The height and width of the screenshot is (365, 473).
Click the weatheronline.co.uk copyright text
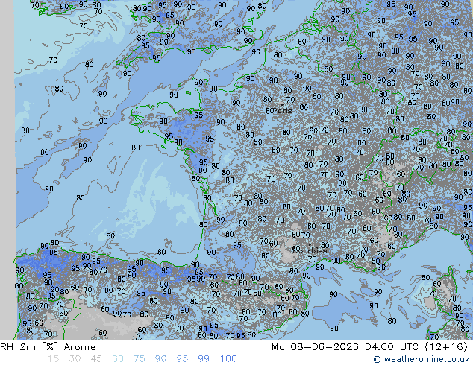pos(422,359)
